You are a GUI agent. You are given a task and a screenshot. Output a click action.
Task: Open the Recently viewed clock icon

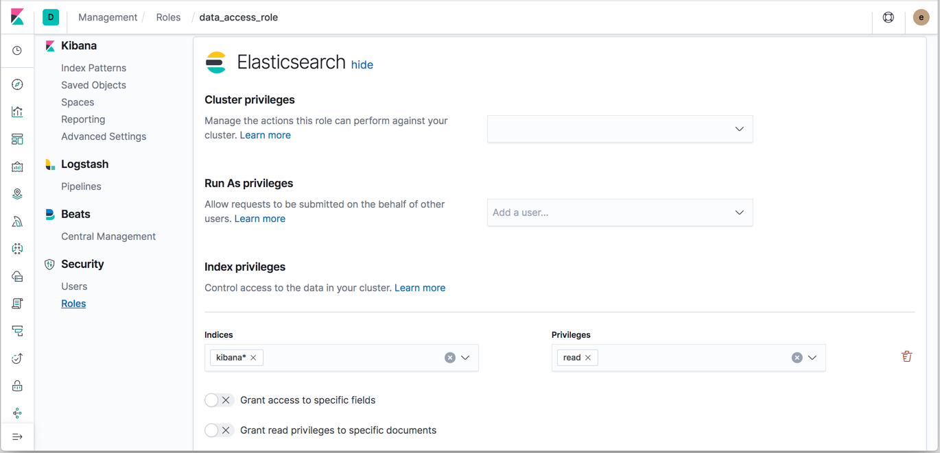pyautogui.click(x=17, y=51)
